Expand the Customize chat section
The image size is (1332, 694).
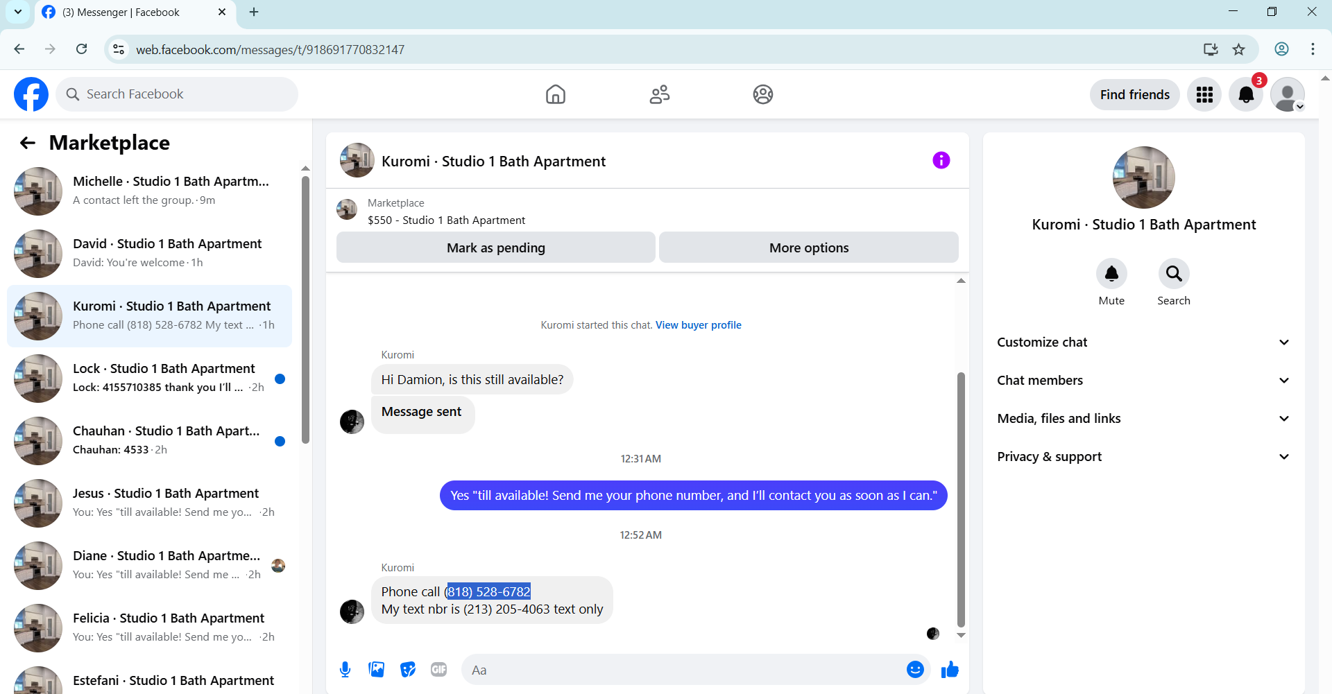coord(1144,342)
